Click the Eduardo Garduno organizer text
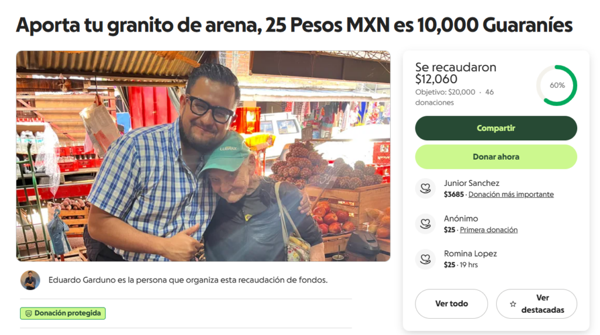 pos(188,281)
